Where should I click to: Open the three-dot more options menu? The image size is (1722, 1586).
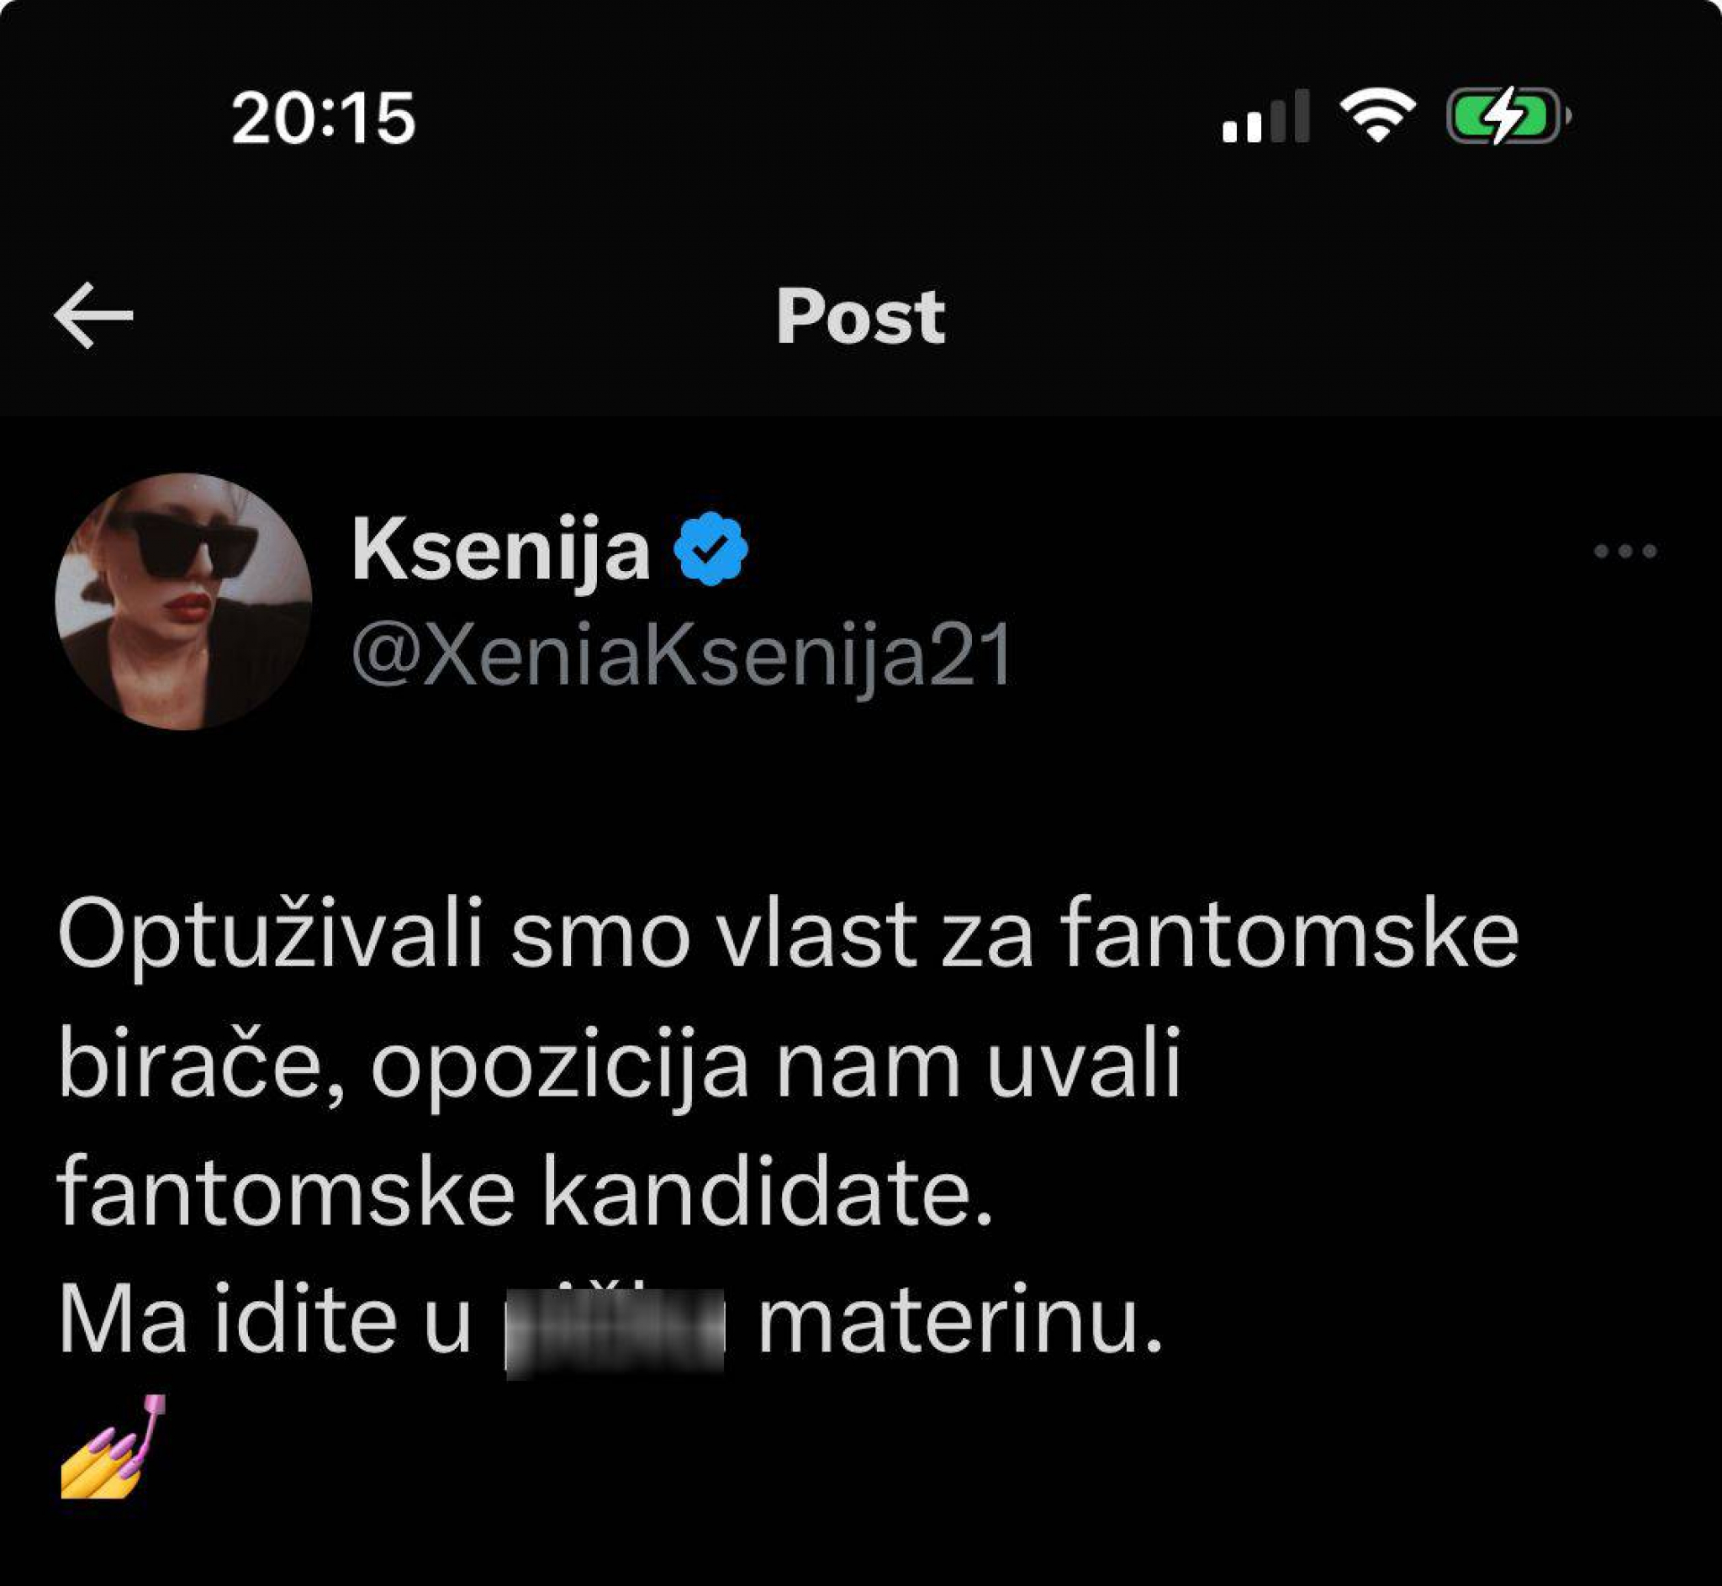click(x=1624, y=551)
